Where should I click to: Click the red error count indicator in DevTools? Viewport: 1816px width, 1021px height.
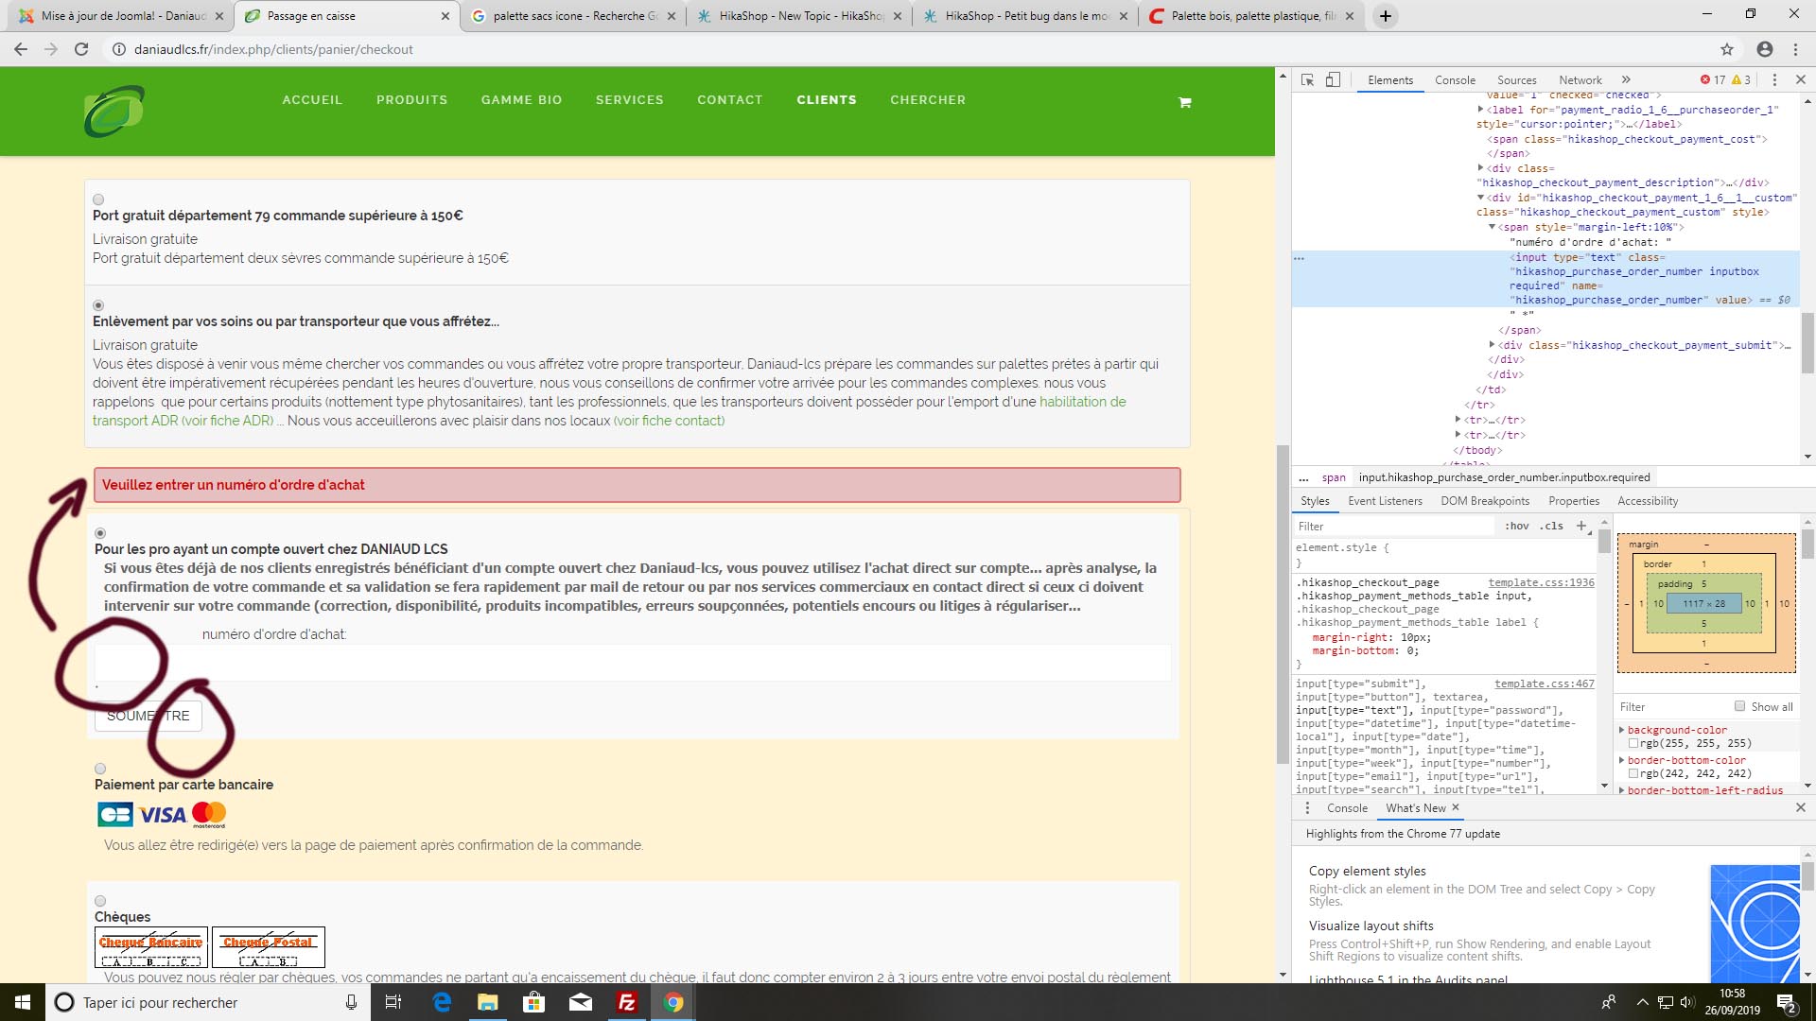pyautogui.click(x=1712, y=80)
